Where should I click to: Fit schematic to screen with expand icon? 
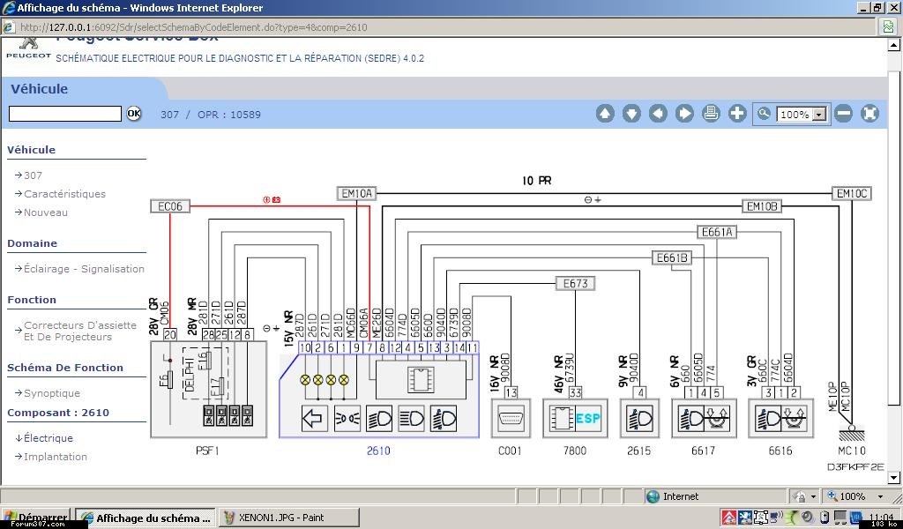[869, 114]
